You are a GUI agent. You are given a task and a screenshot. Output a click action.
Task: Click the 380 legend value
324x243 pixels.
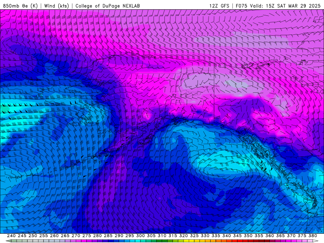pos(313,236)
